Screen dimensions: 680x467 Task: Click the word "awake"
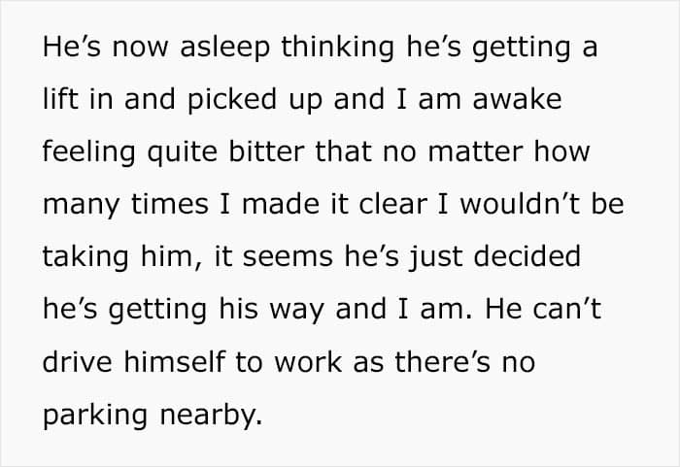[x=517, y=99]
